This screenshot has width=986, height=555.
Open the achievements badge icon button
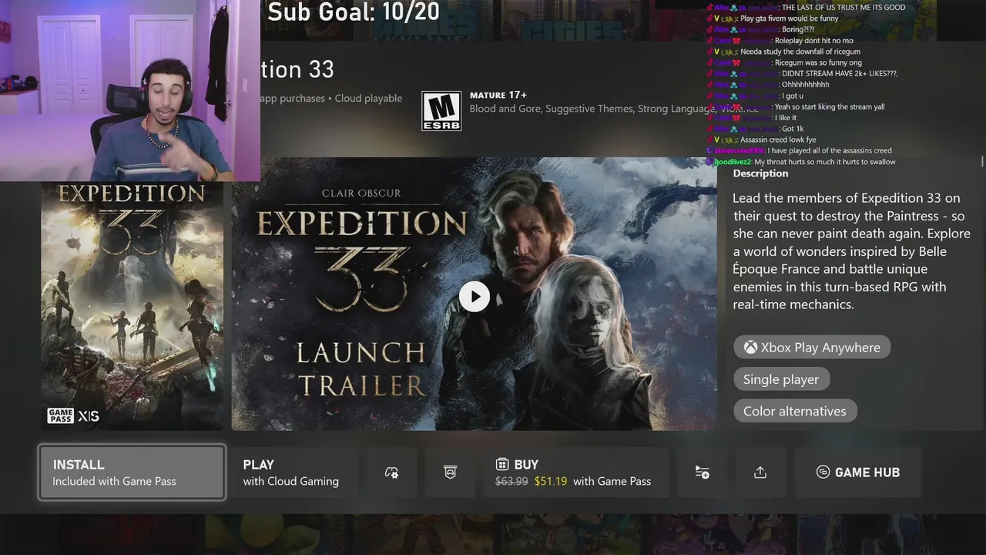click(x=451, y=473)
